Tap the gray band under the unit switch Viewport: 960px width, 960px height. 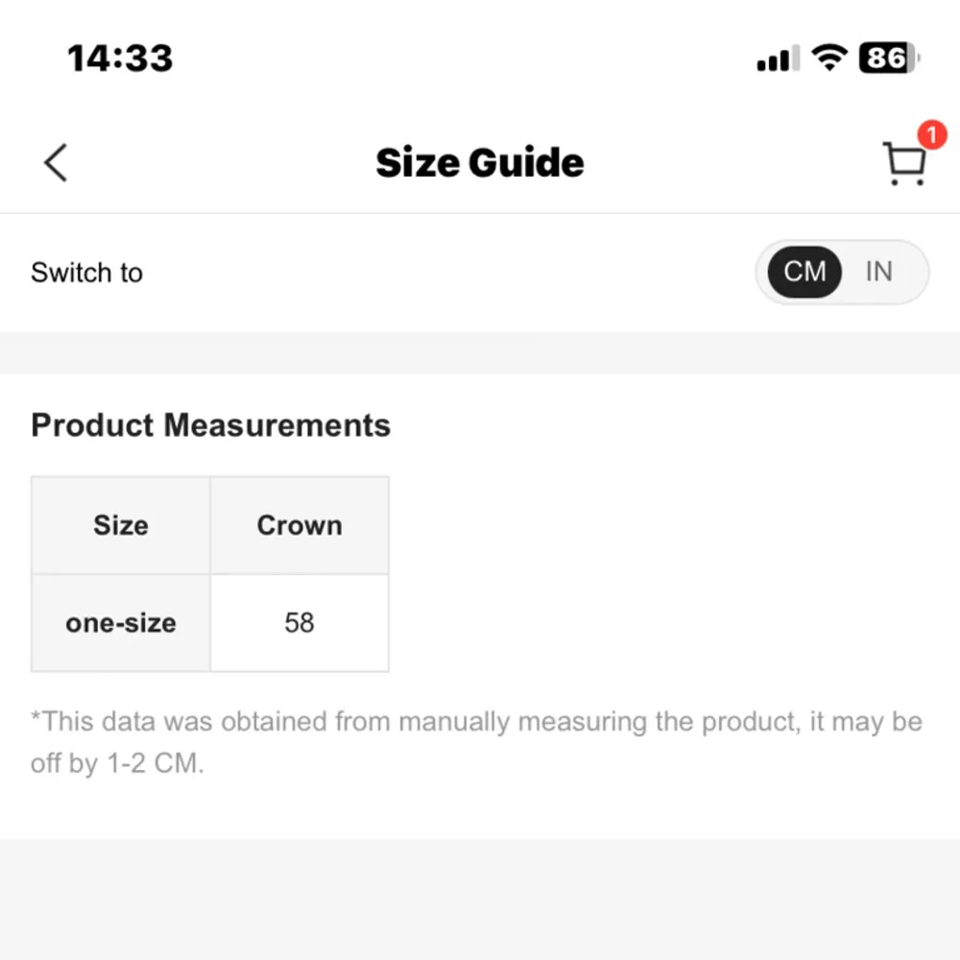(480, 352)
